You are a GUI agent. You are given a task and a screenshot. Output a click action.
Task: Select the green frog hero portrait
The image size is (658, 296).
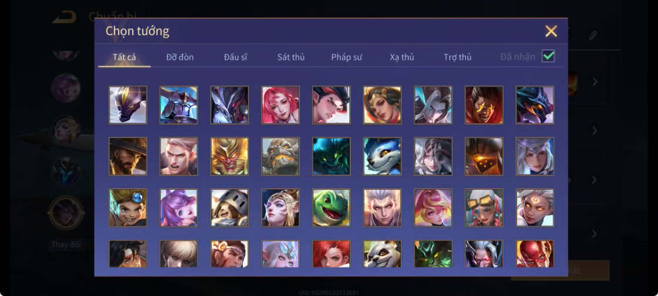click(331, 207)
